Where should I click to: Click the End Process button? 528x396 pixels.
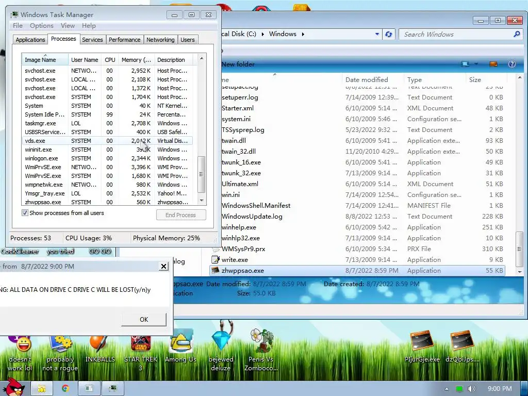pos(181,215)
